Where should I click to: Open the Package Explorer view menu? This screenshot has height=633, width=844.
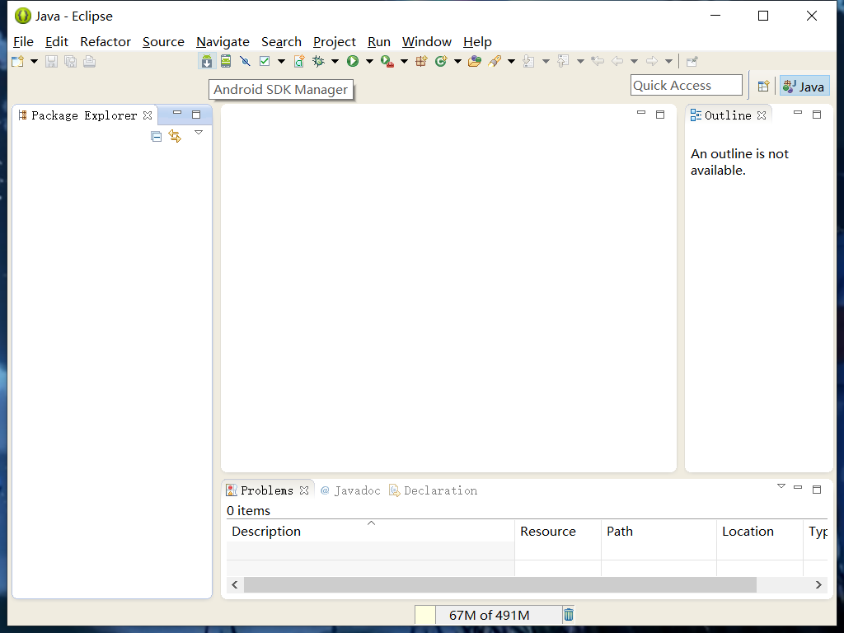[x=199, y=133]
